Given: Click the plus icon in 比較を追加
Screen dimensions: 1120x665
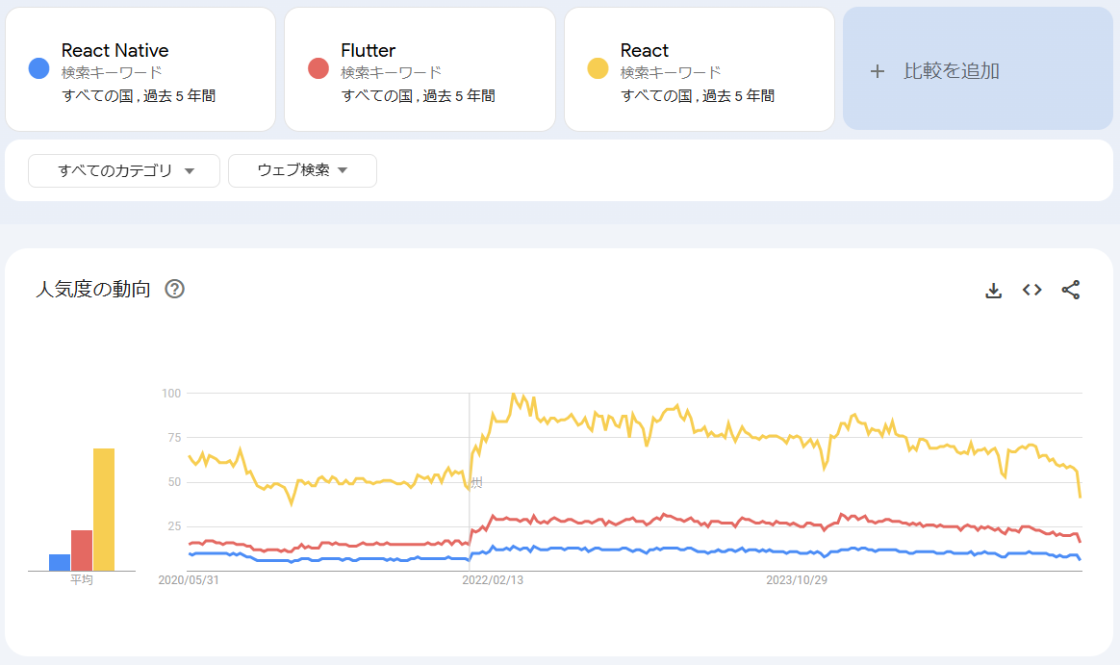Looking at the screenshot, I should 878,71.
